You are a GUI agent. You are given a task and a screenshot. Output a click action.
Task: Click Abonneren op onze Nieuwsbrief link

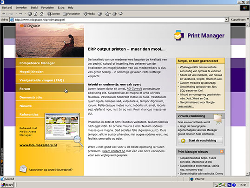pos(51,170)
